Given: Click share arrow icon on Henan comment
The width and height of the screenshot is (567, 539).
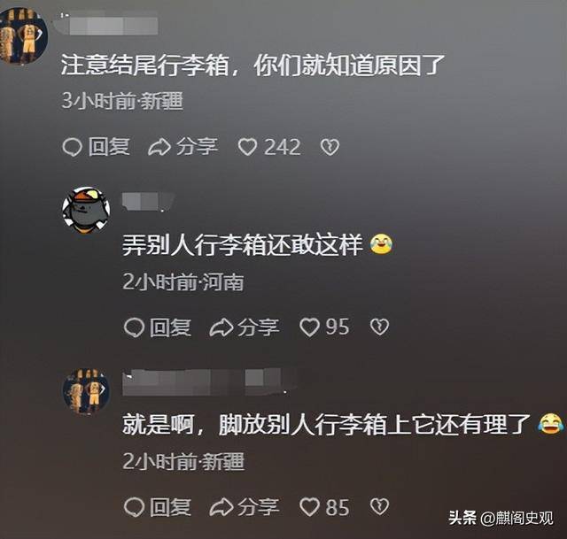Looking at the screenshot, I should [x=221, y=327].
